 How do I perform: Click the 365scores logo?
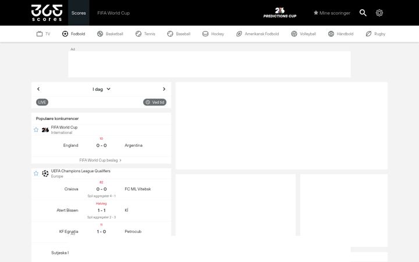pos(47,13)
